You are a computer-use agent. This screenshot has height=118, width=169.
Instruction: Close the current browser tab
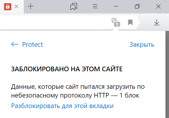pos(16,7)
